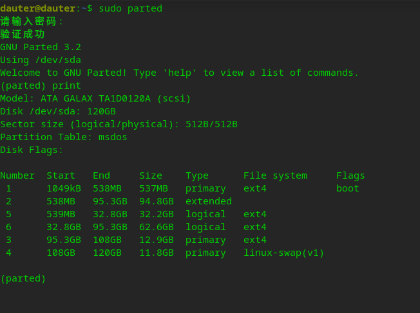
Task: Click the 'Using /dev/sda' line
Action: point(41,60)
